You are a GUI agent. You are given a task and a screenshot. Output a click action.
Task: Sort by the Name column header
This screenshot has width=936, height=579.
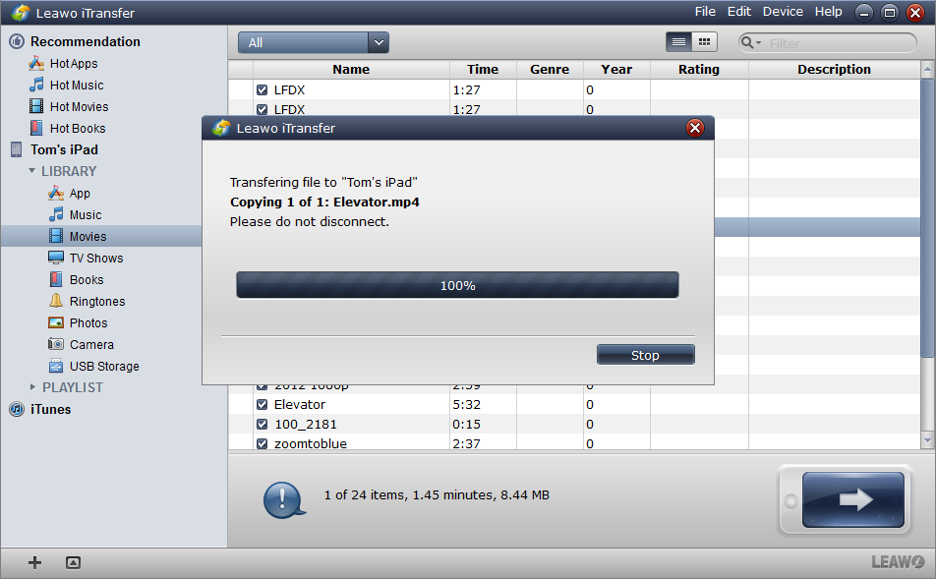click(351, 69)
